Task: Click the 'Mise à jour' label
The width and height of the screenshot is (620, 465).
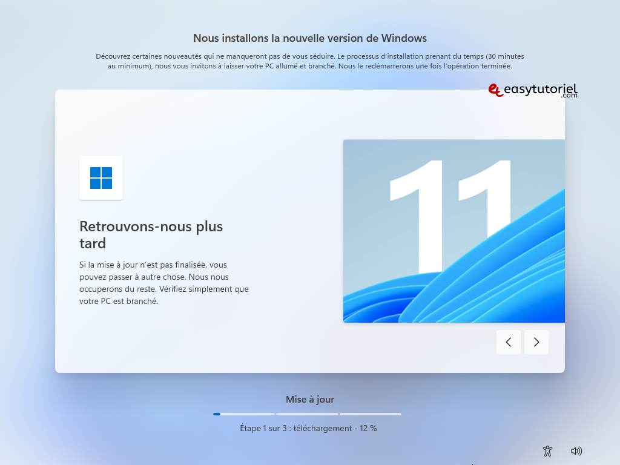Action: tap(310, 400)
